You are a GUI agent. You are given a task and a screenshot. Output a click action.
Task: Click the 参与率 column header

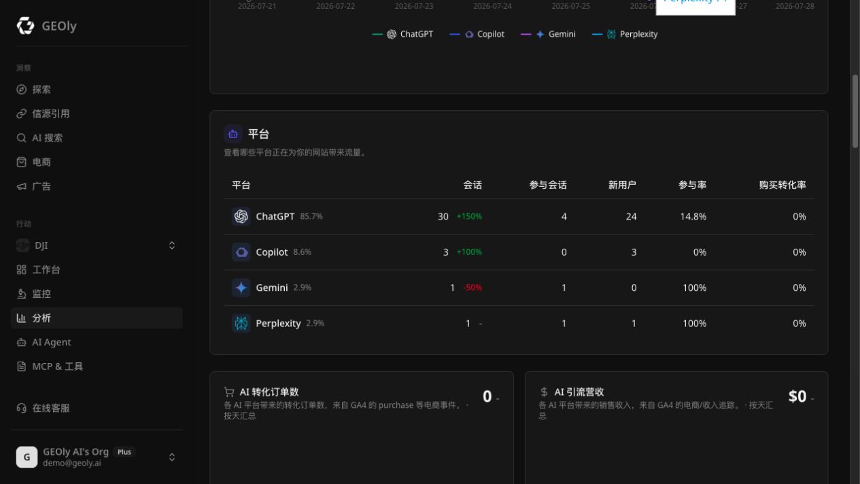[692, 185]
